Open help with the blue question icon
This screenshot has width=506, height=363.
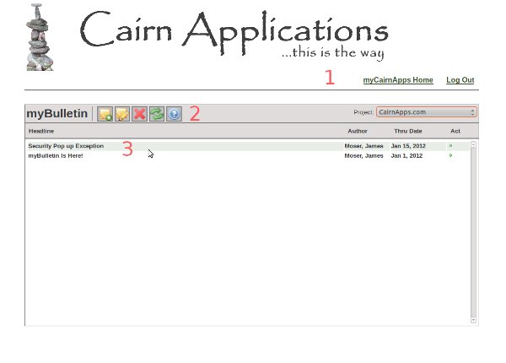click(x=174, y=114)
